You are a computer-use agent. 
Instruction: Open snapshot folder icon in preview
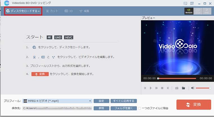[x=183, y=88]
